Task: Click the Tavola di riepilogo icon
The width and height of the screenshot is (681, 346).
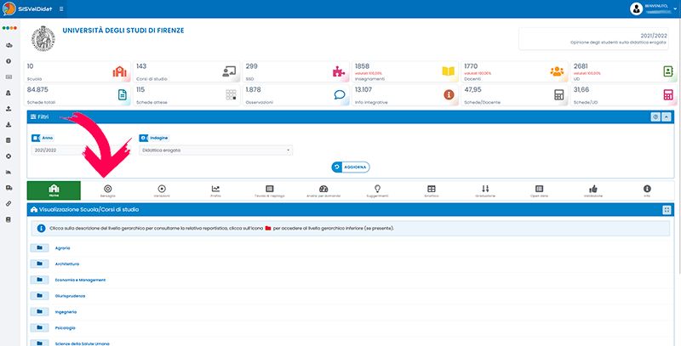Action: tap(269, 189)
